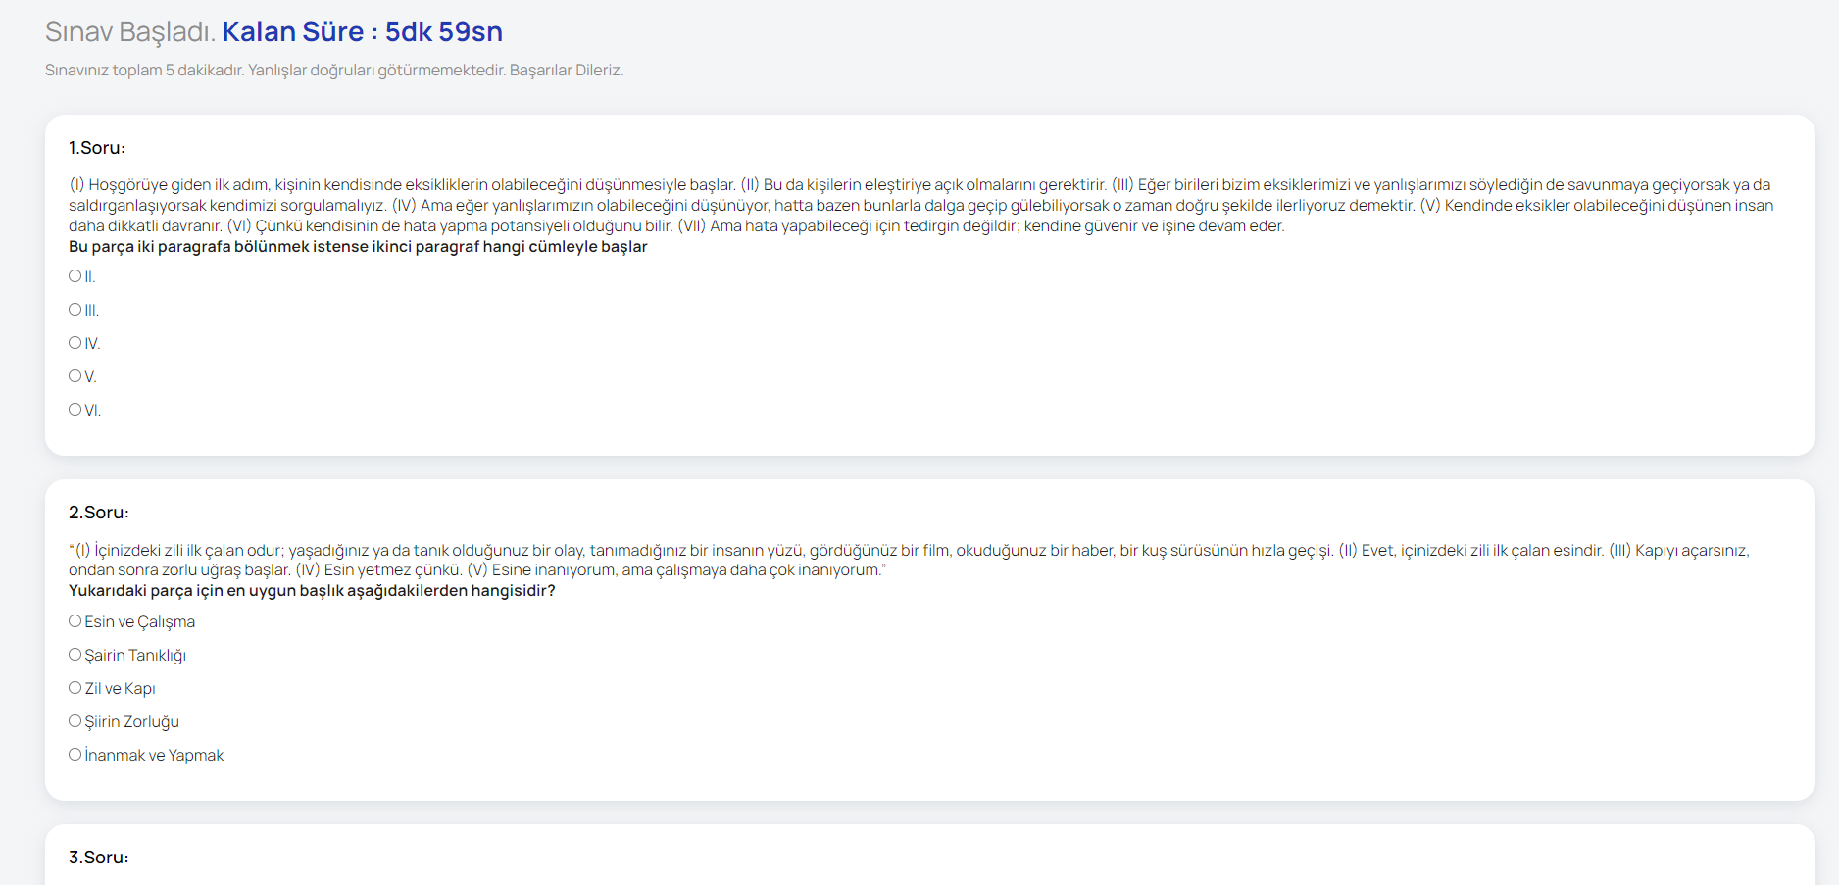Select 'Şiirin Zorluğu' radio button

(x=75, y=721)
